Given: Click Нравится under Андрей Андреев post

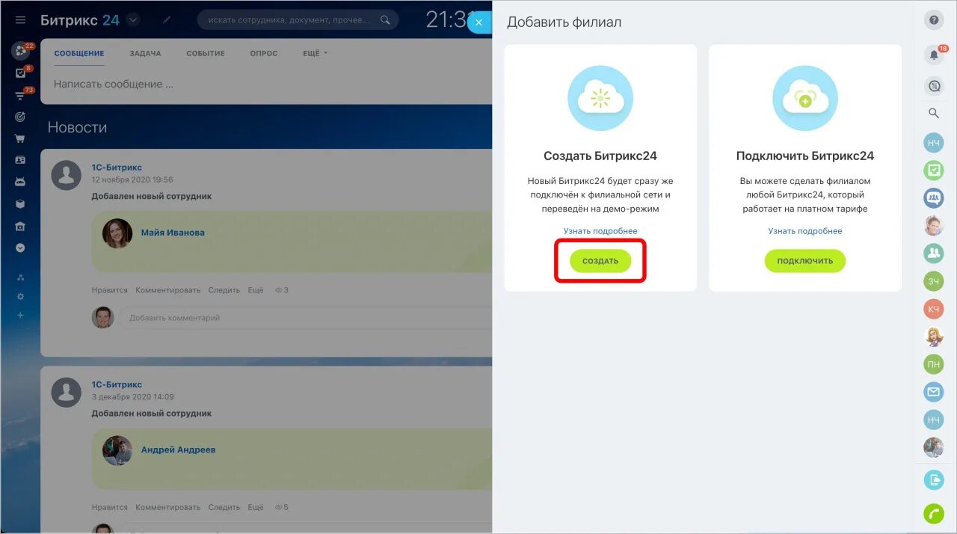Looking at the screenshot, I should coord(110,507).
